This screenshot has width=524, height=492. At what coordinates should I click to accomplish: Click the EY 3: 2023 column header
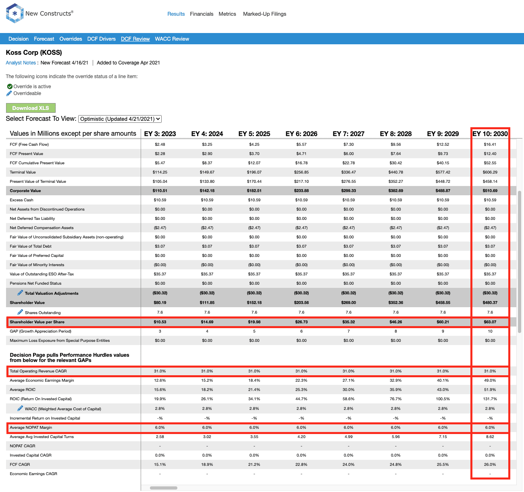click(x=160, y=134)
